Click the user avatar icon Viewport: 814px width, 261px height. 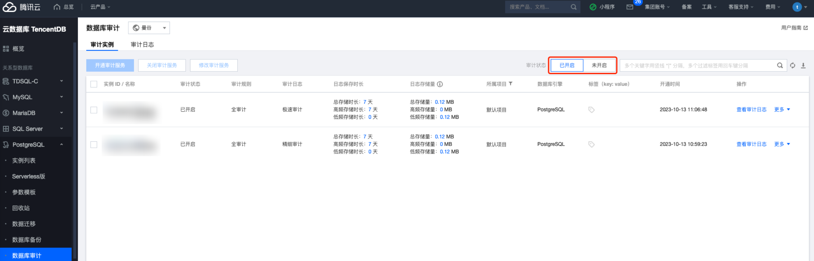point(797,7)
